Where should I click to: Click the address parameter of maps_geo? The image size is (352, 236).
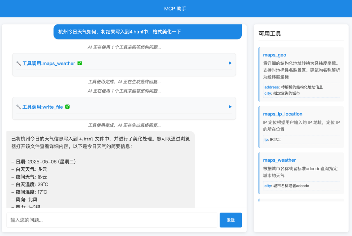294,87
